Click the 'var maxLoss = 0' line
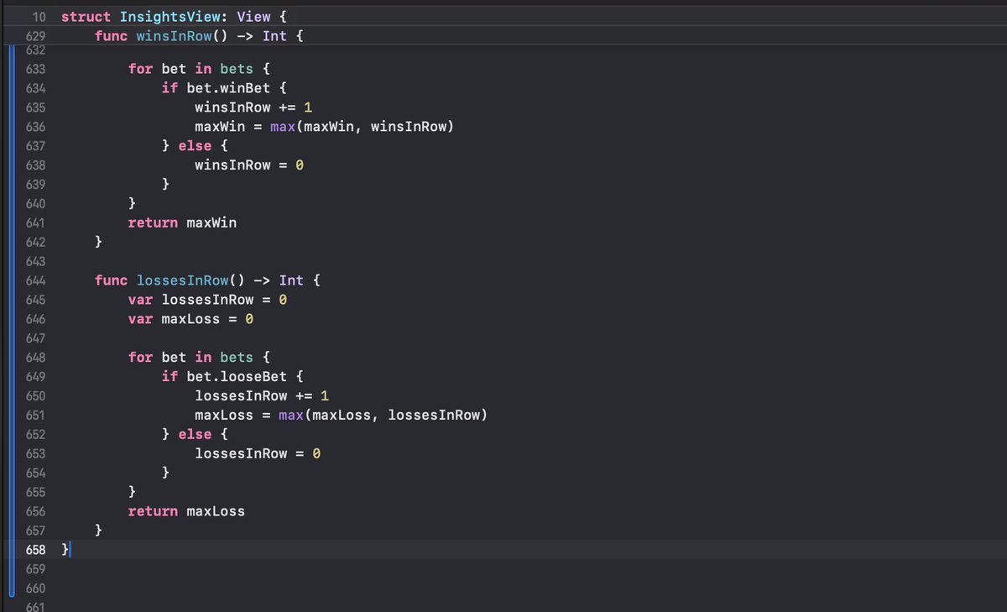Image resolution: width=1007 pixels, height=612 pixels. [190, 319]
